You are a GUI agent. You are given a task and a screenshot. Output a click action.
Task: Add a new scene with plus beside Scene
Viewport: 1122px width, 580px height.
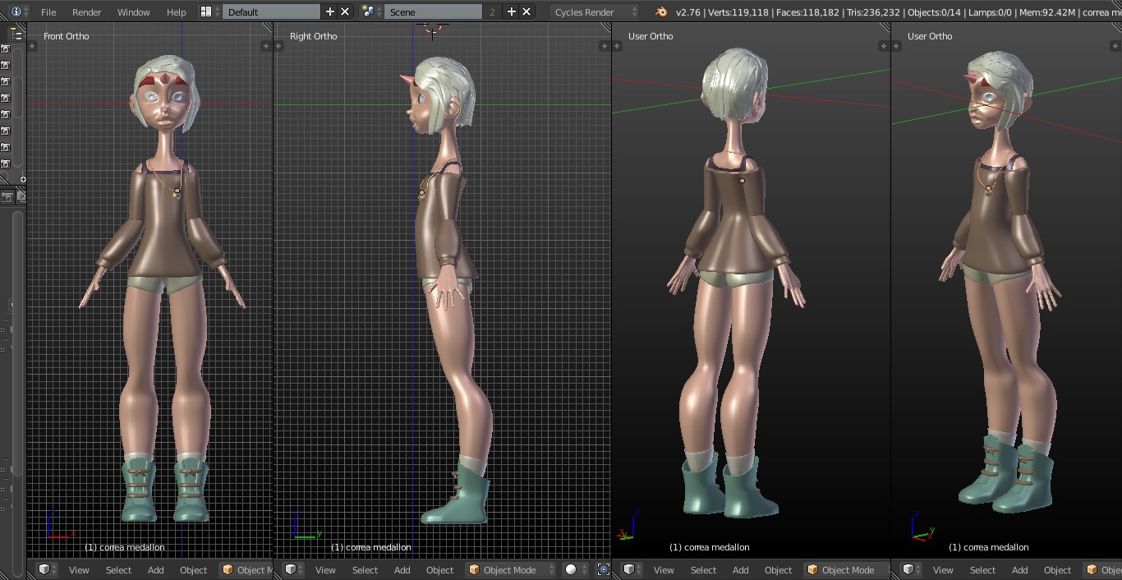pyautogui.click(x=511, y=12)
